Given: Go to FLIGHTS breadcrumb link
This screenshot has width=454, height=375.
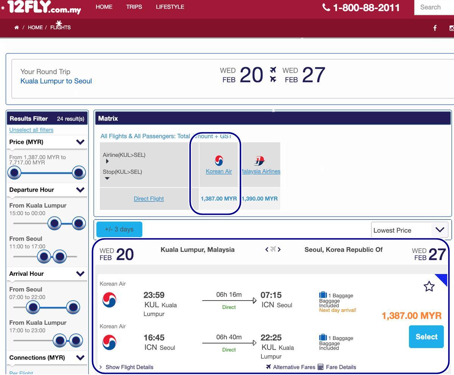Looking at the screenshot, I should (x=61, y=27).
